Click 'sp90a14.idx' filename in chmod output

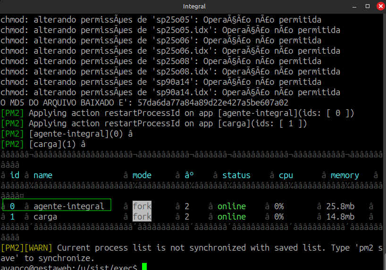pos(183,92)
